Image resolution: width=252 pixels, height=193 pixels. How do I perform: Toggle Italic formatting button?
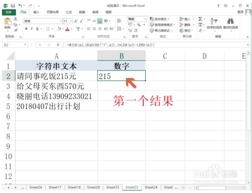coord(32,29)
